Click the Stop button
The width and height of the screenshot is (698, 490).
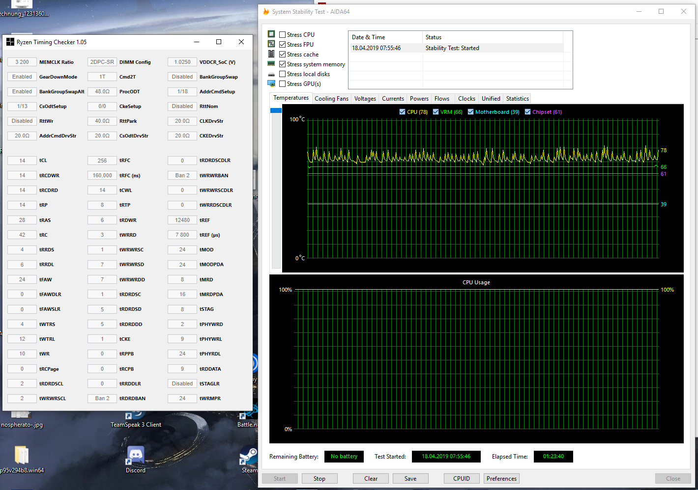coord(320,479)
